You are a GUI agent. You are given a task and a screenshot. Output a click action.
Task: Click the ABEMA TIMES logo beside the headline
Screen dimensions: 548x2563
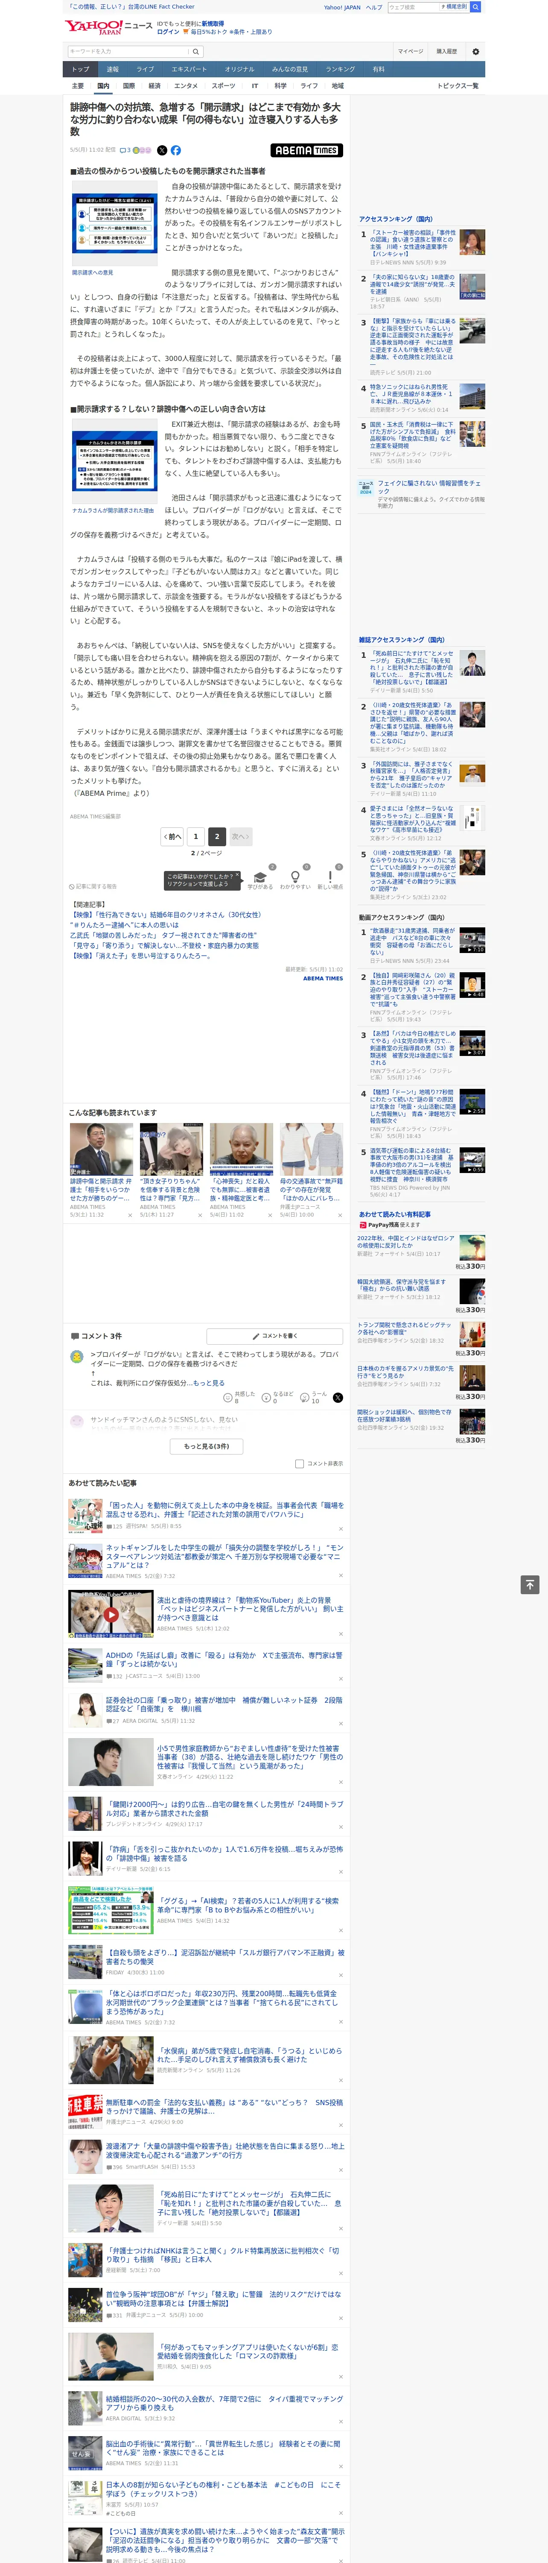pyautogui.click(x=306, y=150)
